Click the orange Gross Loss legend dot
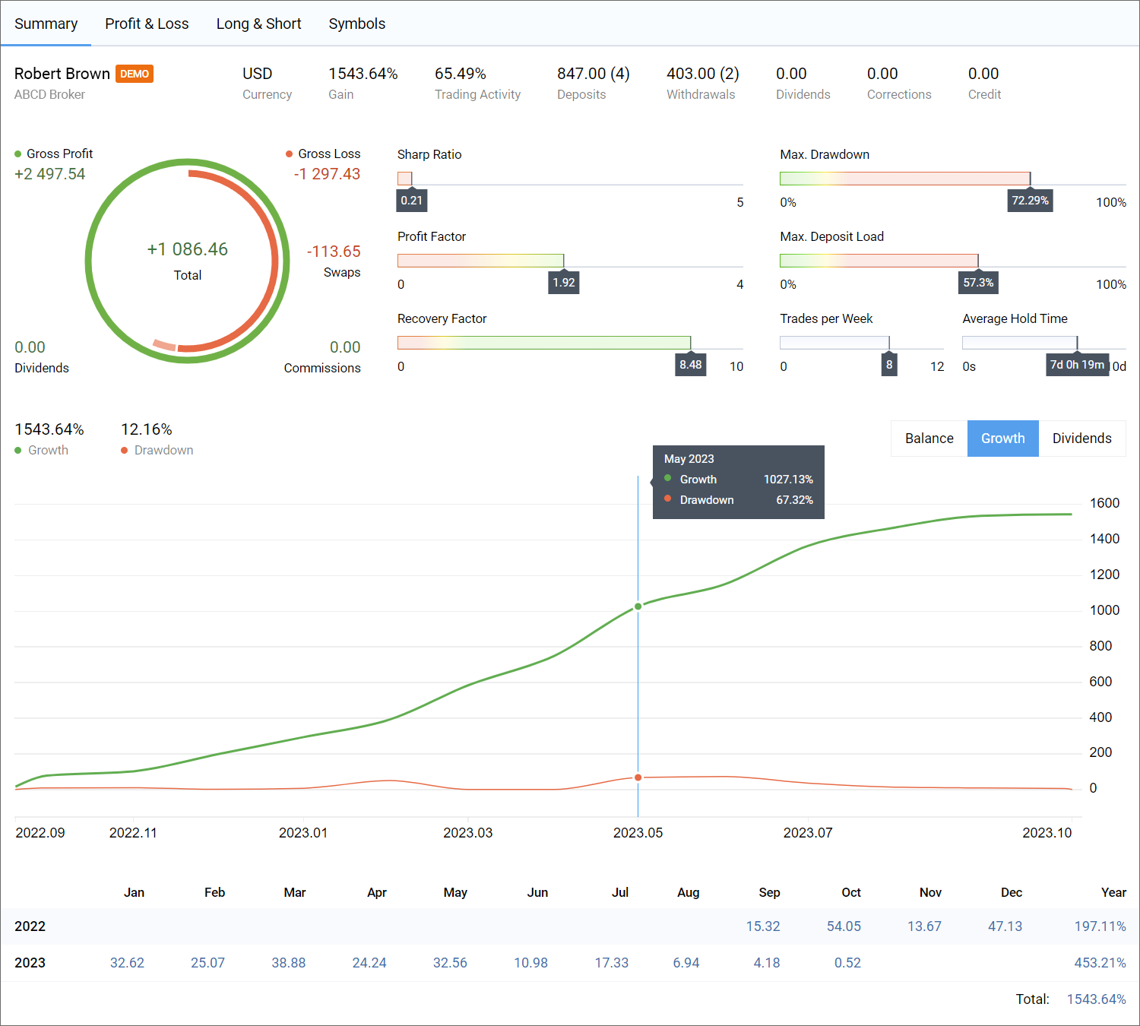This screenshot has height=1026, width=1140. [x=290, y=154]
